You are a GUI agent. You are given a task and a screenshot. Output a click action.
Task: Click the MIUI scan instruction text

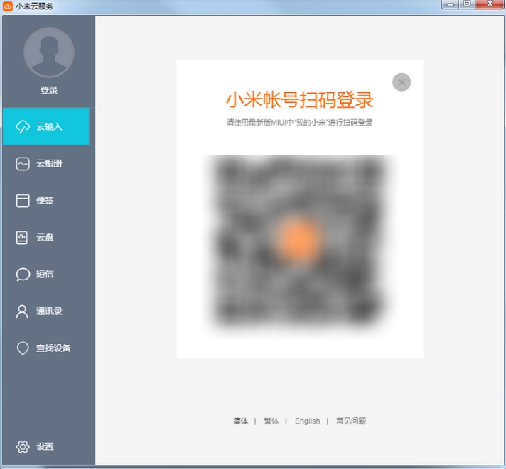tap(299, 123)
